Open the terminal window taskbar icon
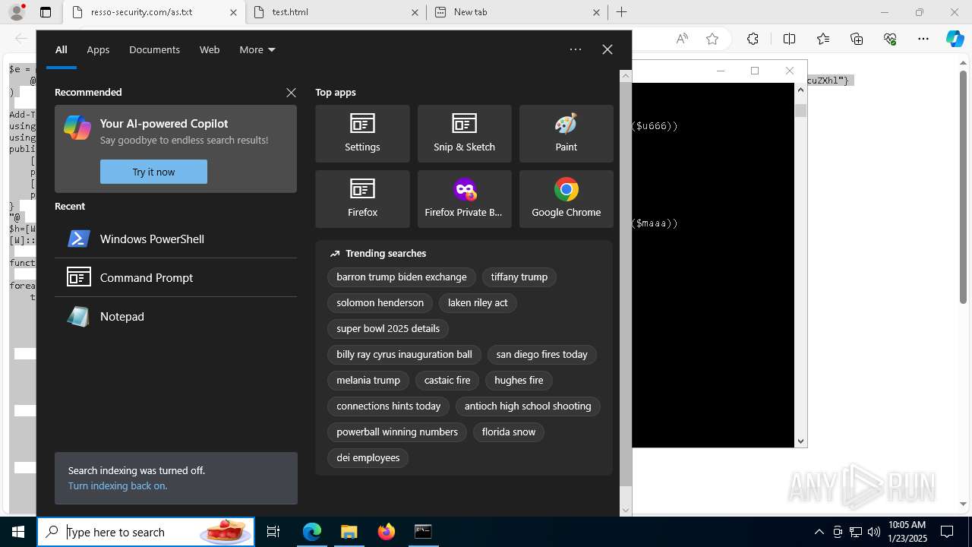The height and width of the screenshot is (547, 972). (423, 532)
